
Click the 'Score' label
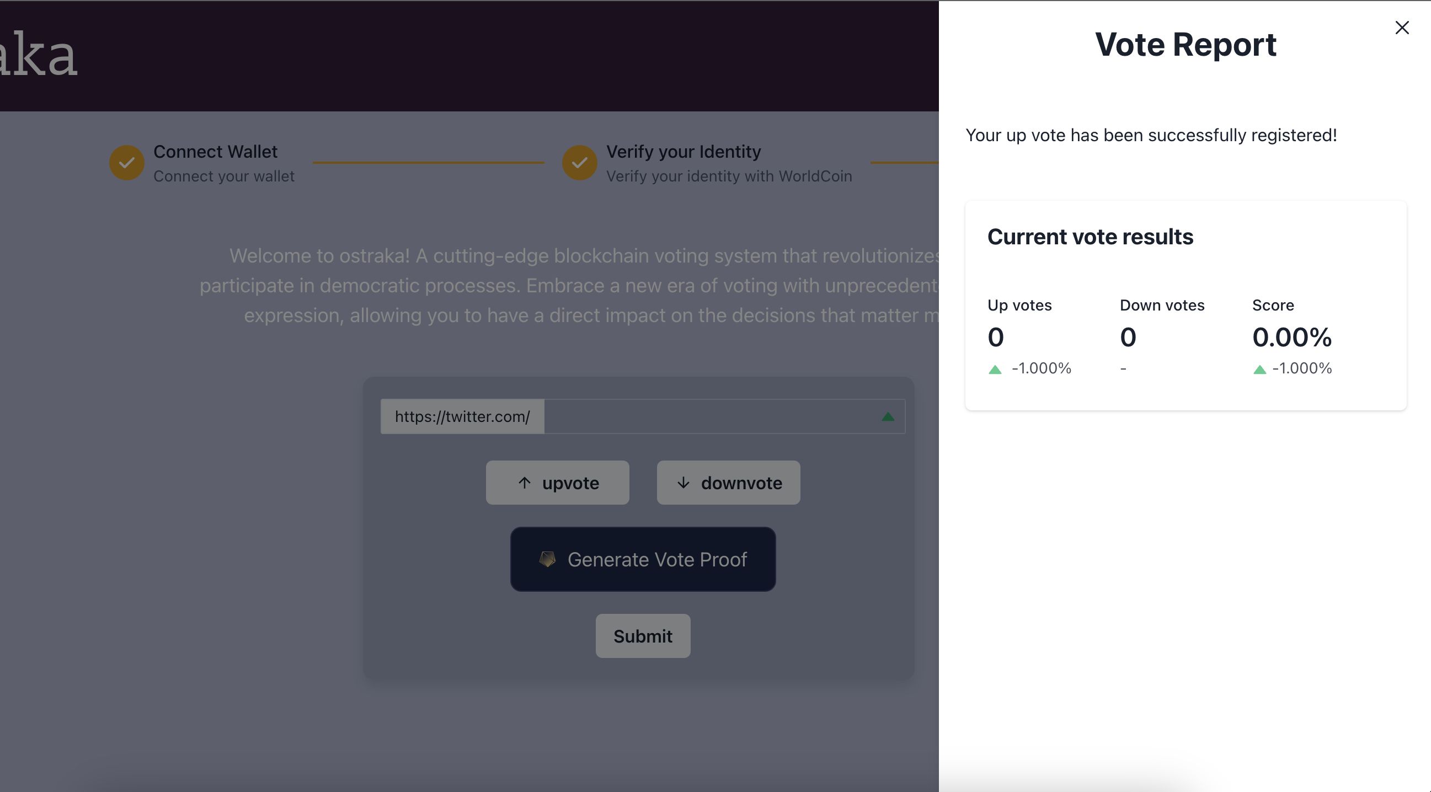(x=1273, y=305)
